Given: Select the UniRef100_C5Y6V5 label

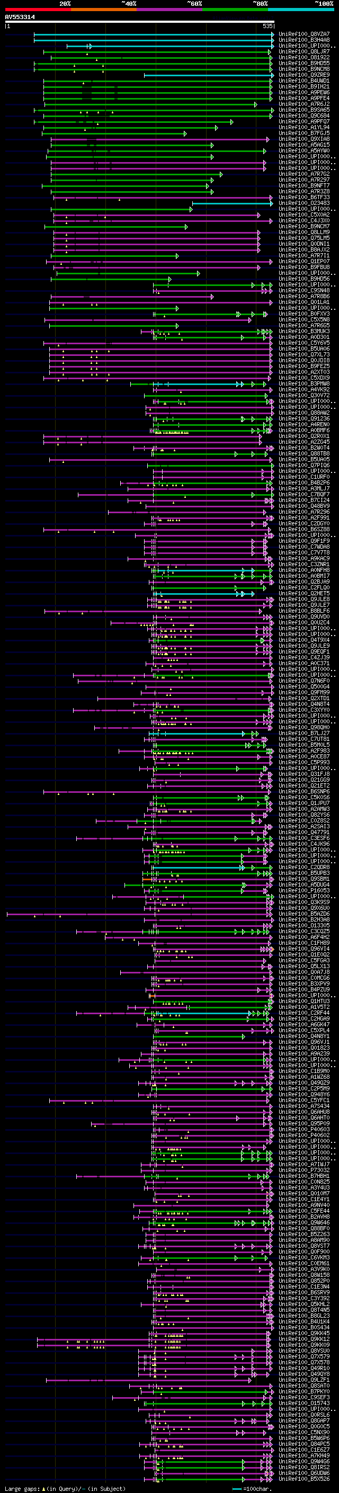Looking at the screenshot, I should 304,343.
